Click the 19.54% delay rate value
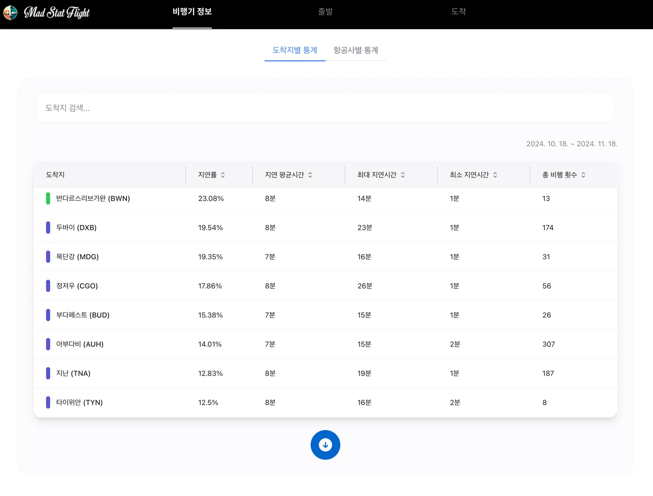 [211, 228]
